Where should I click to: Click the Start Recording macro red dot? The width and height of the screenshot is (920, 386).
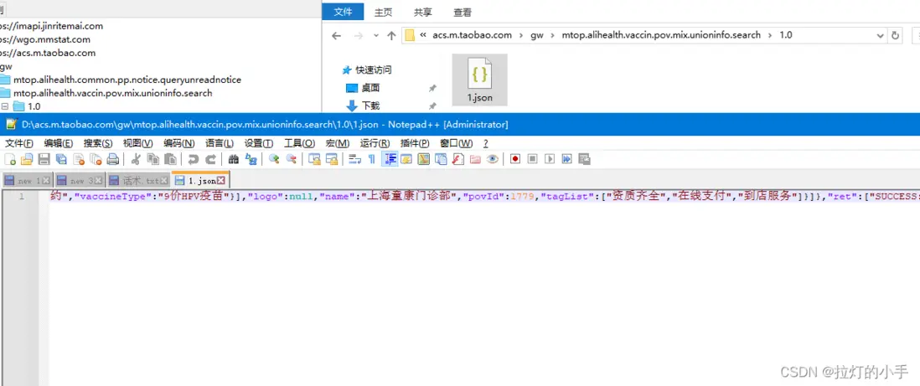tap(515, 159)
